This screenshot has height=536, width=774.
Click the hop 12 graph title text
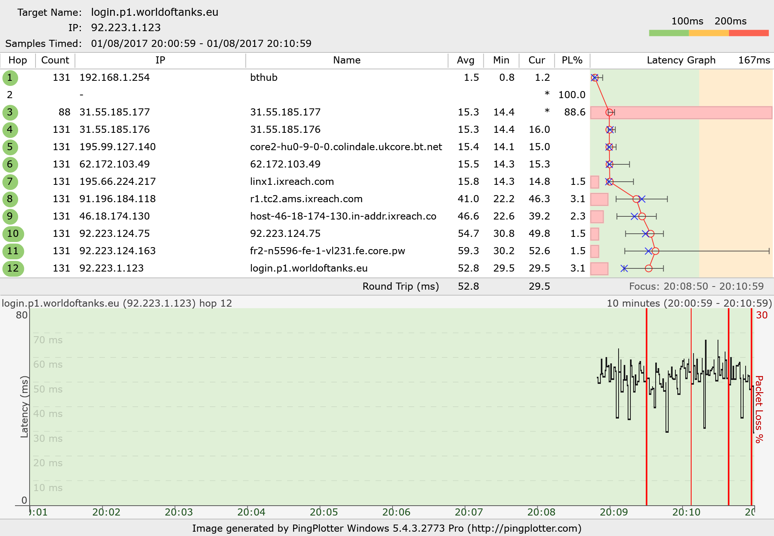[x=117, y=303]
